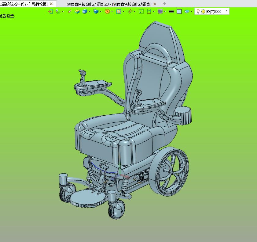The height and width of the screenshot is (242, 257).
Task: Open the shaded cube display dropdown arrow
Action: click(89, 12)
